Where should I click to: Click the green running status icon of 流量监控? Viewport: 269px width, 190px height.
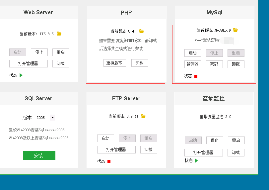196,161
